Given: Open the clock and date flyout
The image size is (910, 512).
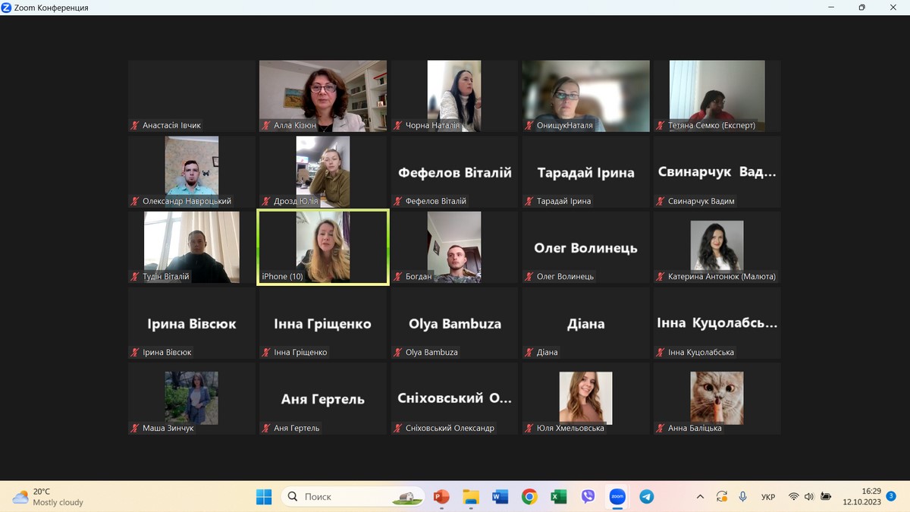Looking at the screenshot, I should click(861, 497).
